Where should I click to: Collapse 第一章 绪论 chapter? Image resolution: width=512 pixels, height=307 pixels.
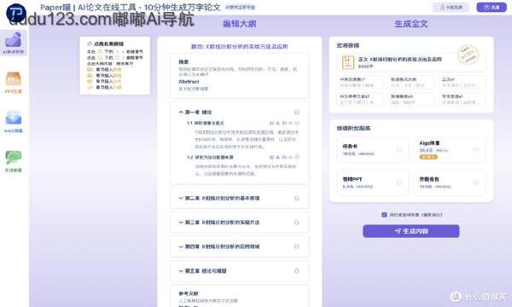[x=181, y=112]
